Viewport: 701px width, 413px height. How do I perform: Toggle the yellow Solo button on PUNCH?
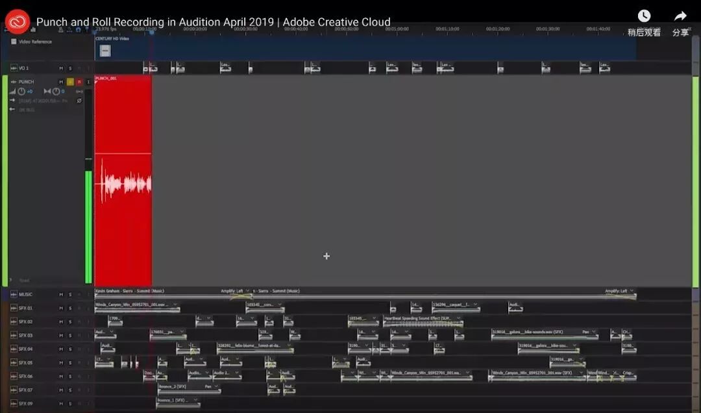[70, 82]
